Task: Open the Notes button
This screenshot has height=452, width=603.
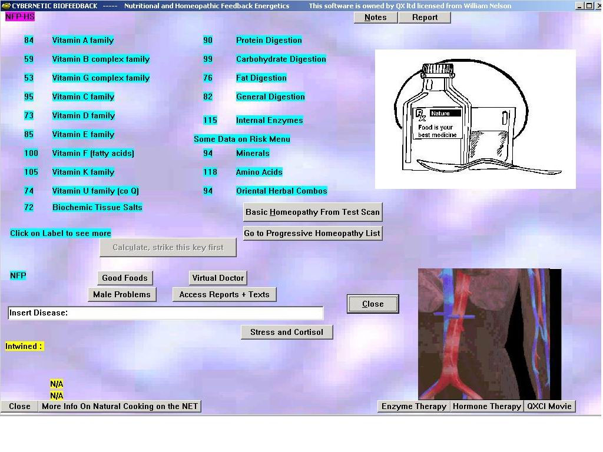Action: 375,17
